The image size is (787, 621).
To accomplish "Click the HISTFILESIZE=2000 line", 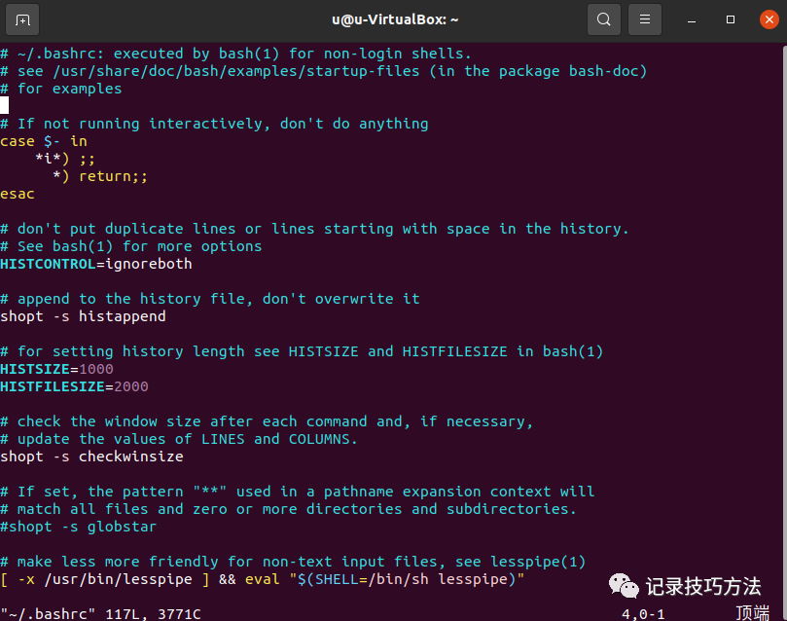I will 74,386.
